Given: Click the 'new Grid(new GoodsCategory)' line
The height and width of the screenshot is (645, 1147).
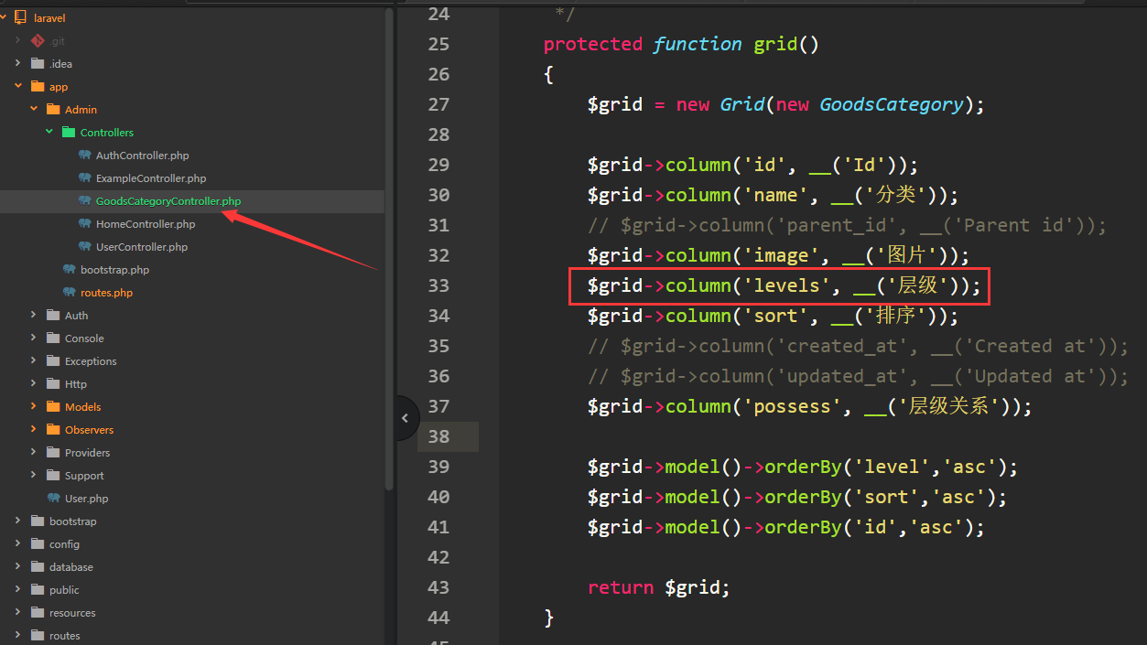Looking at the screenshot, I should [x=786, y=104].
